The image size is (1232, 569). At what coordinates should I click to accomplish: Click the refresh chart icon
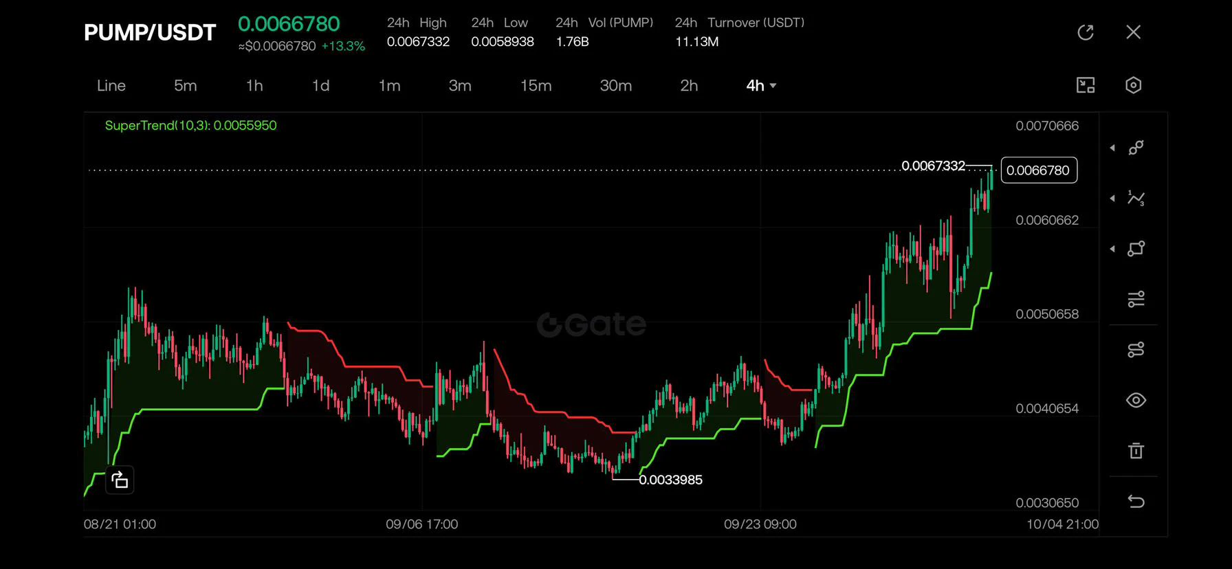point(1086,32)
